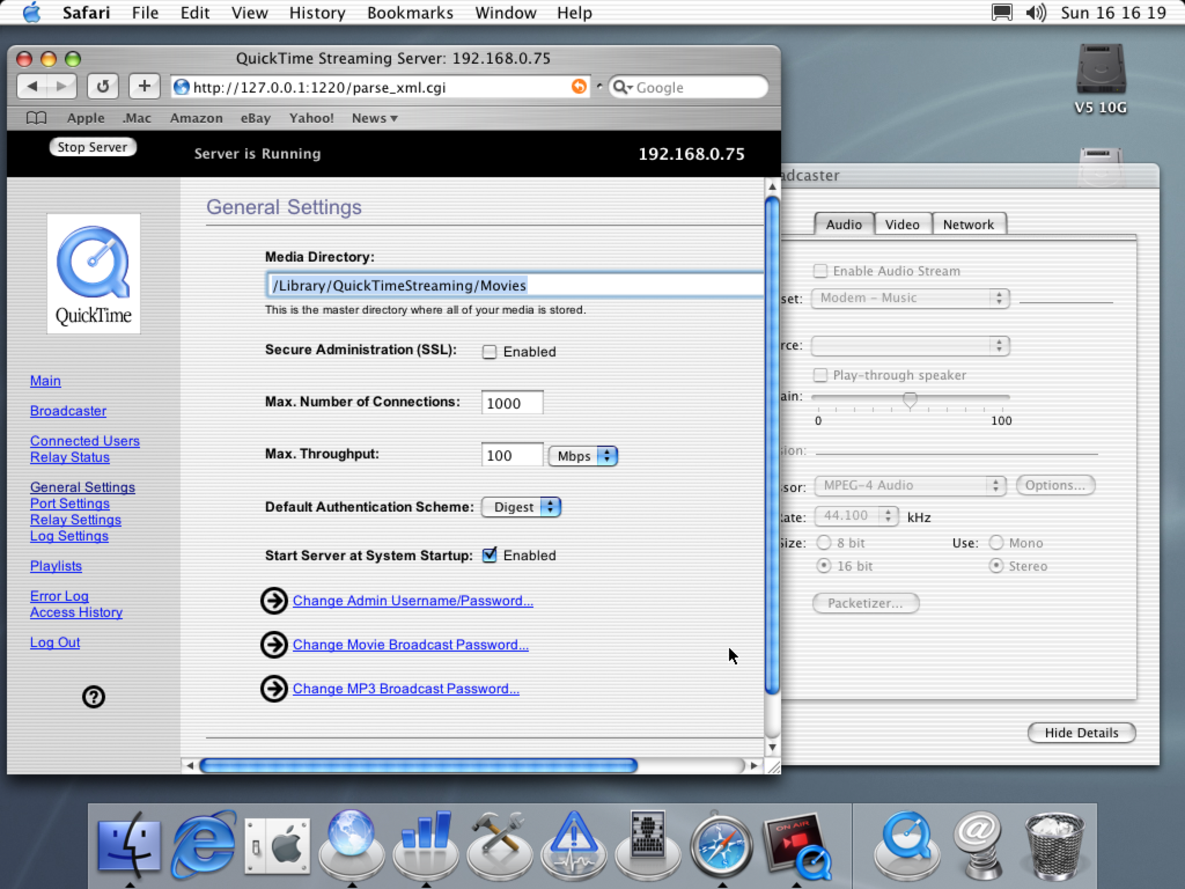Click the display icon in menu bar
1185x889 pixels.
(x=1002, y=12)
